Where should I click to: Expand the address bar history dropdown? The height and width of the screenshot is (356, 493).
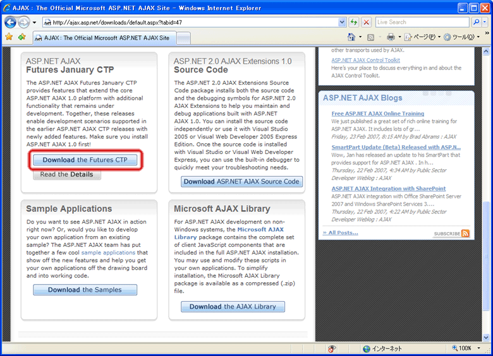[342, 22]
